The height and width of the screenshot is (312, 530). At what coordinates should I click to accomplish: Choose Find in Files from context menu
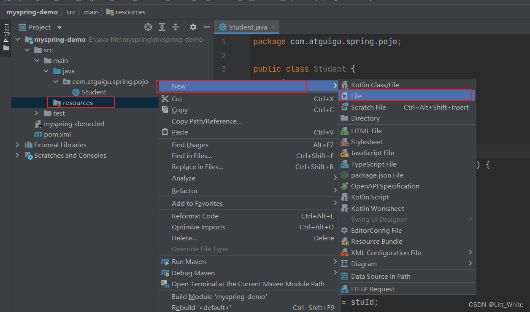coord(249,156)
